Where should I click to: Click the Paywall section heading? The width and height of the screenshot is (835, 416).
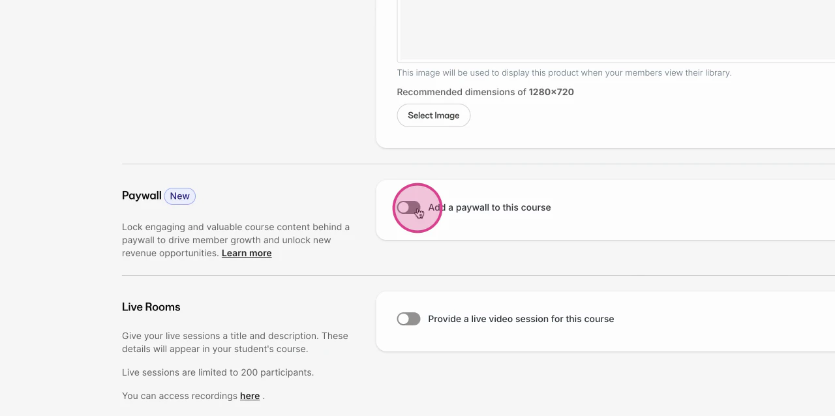click(x=141, y=196)
